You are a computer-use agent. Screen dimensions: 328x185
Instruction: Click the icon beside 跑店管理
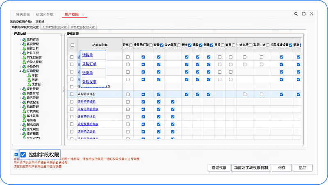[24, 98]
